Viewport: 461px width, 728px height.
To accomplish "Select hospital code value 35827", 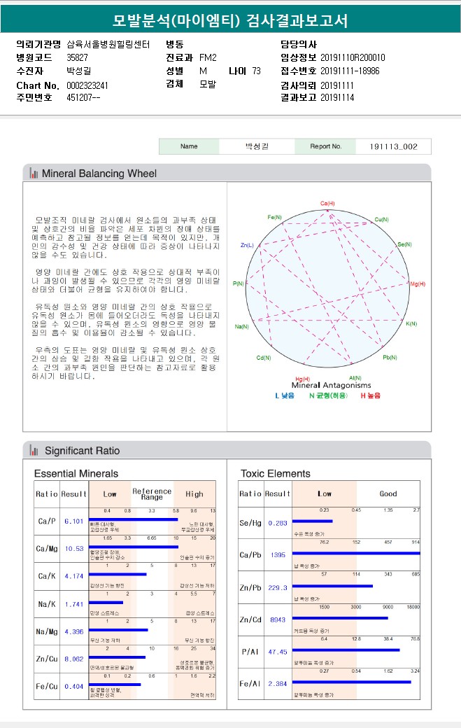I will (77, 57).
